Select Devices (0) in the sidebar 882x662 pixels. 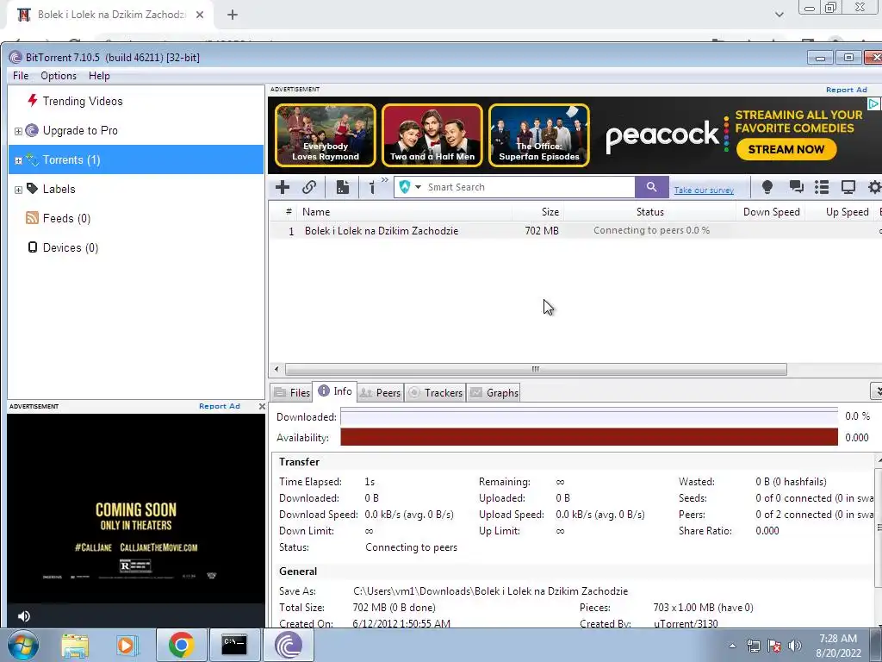click(x=71, y=247)
